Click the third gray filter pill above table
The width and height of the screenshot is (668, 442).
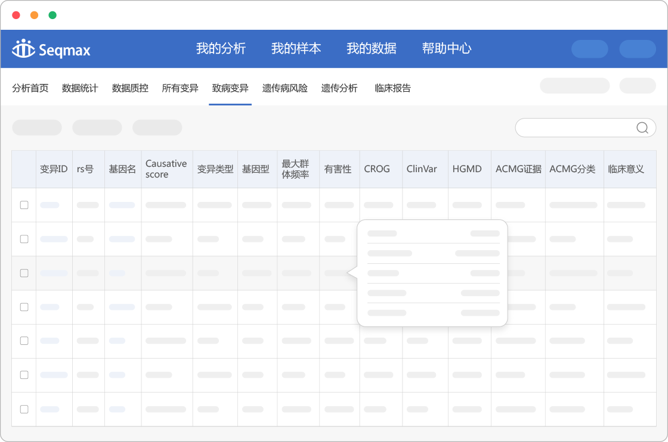click(x=157, y=127)
